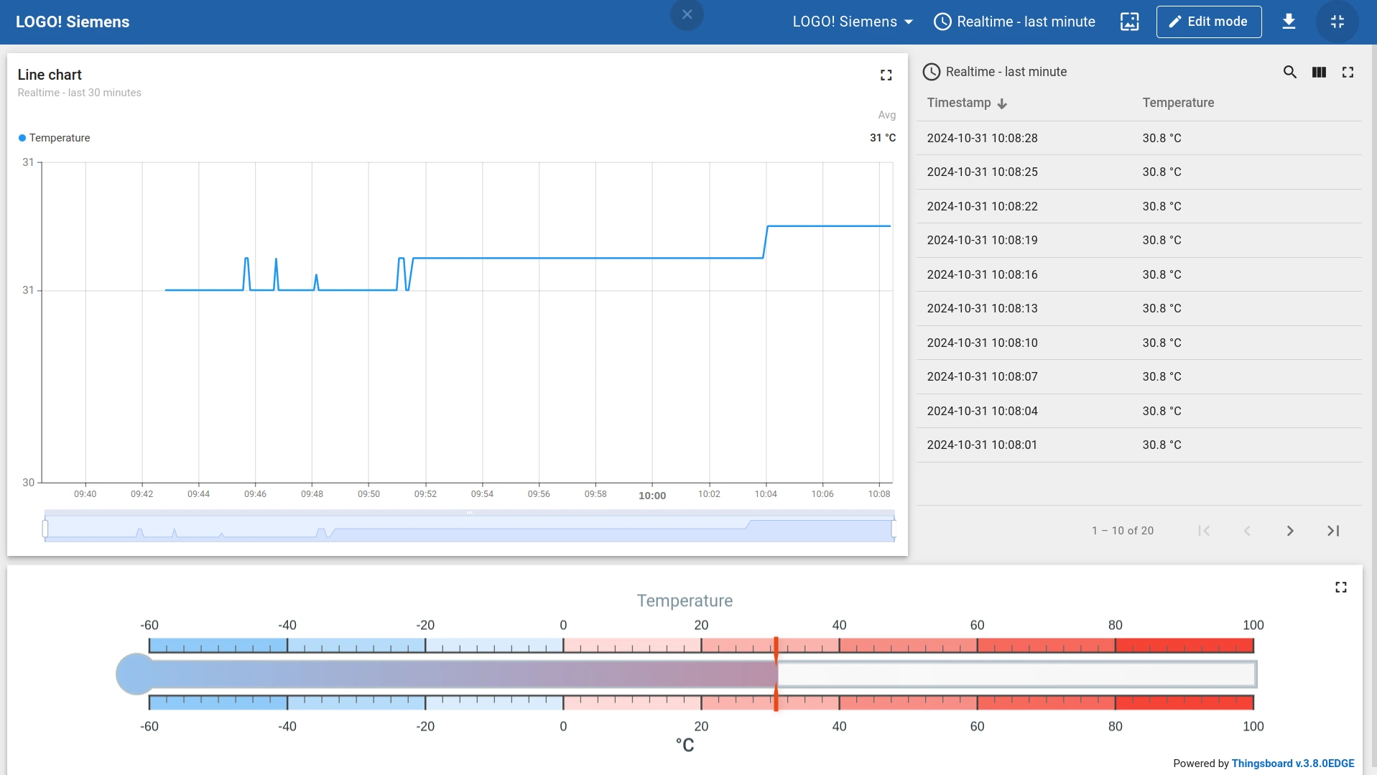Sort the table by Temperature column
The width and height of the screenshot is (1377, 775).
1178,103
